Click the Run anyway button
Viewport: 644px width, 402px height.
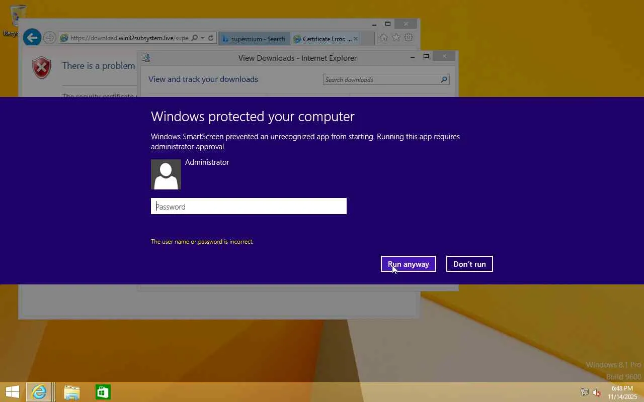409,264
